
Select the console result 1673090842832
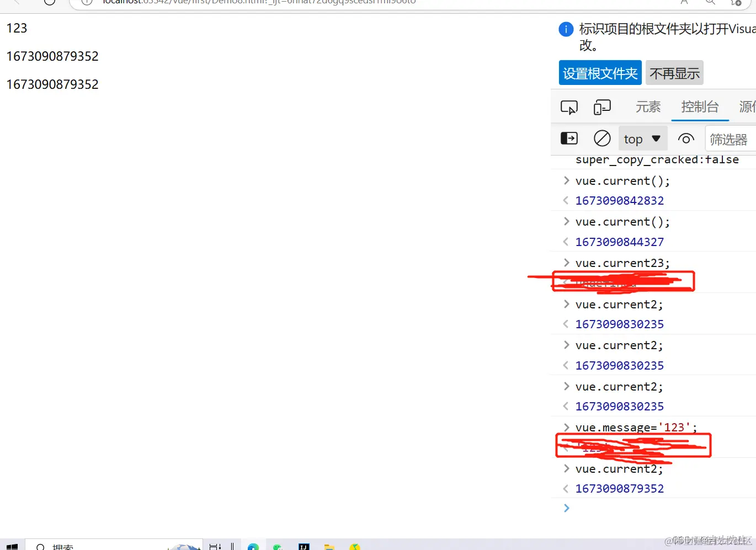click(620, 201)
